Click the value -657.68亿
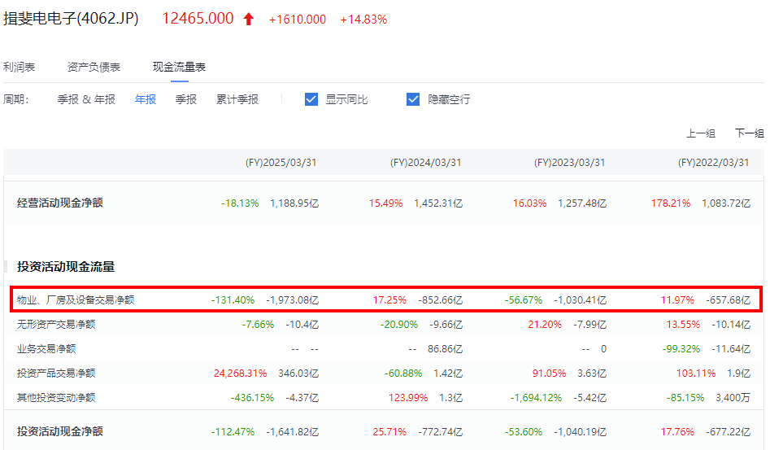 coord(729,300)
